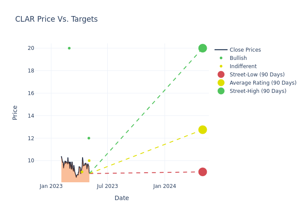Click the indifferent yellow dot at price 10
The width and height of the screenshot is (304, 217).
click(x=89, y=161)
